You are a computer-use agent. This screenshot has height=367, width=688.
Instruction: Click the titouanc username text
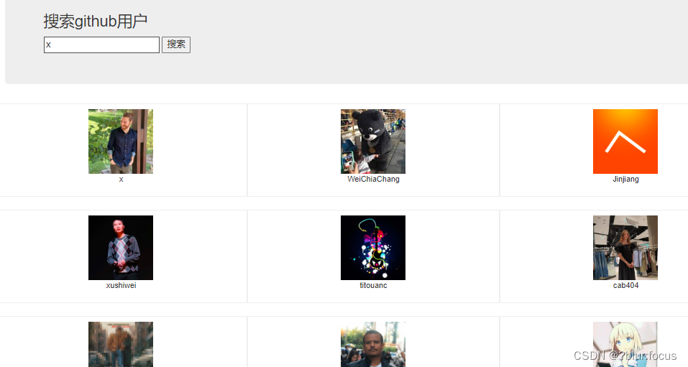(x=373, y=285)
